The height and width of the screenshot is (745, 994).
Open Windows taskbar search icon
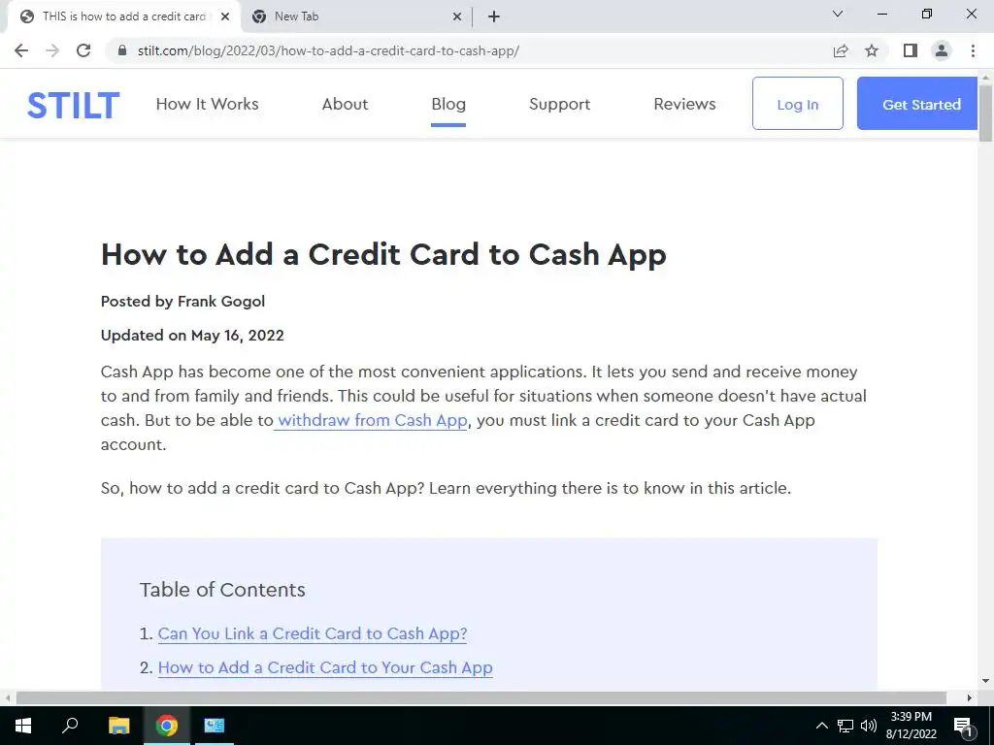click(x=70, y=726)
